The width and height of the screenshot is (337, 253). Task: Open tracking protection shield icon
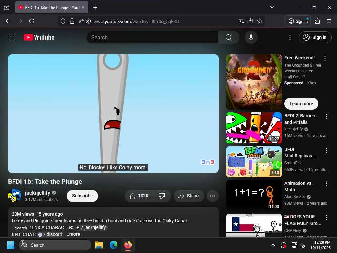point(63,21)
